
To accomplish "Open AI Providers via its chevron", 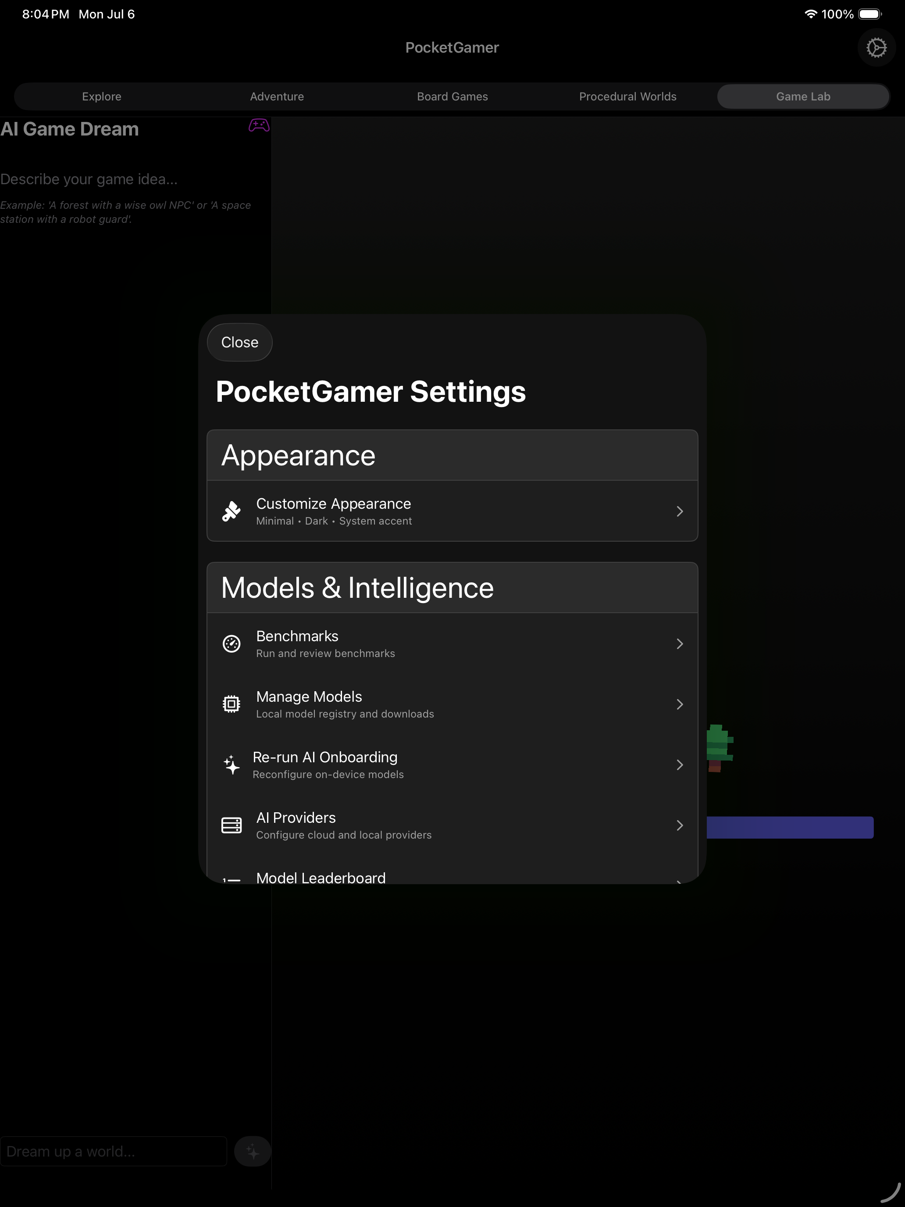I will coord(680,825).
